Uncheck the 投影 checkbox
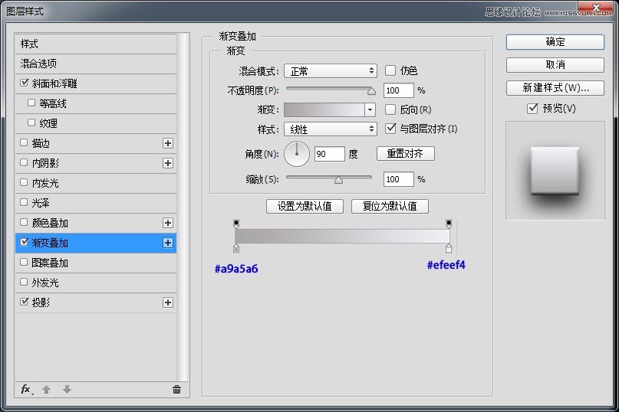 (x=25, y=302)
